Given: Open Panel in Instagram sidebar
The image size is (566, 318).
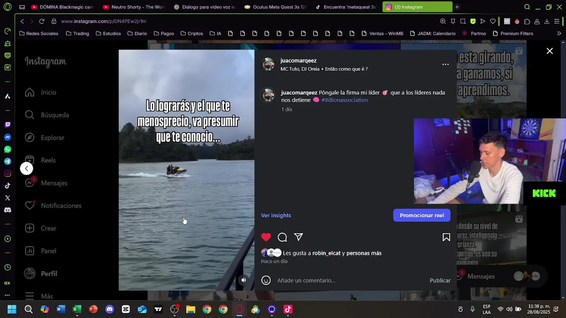Looking at the screenshot, I should [x=41, y=251].
